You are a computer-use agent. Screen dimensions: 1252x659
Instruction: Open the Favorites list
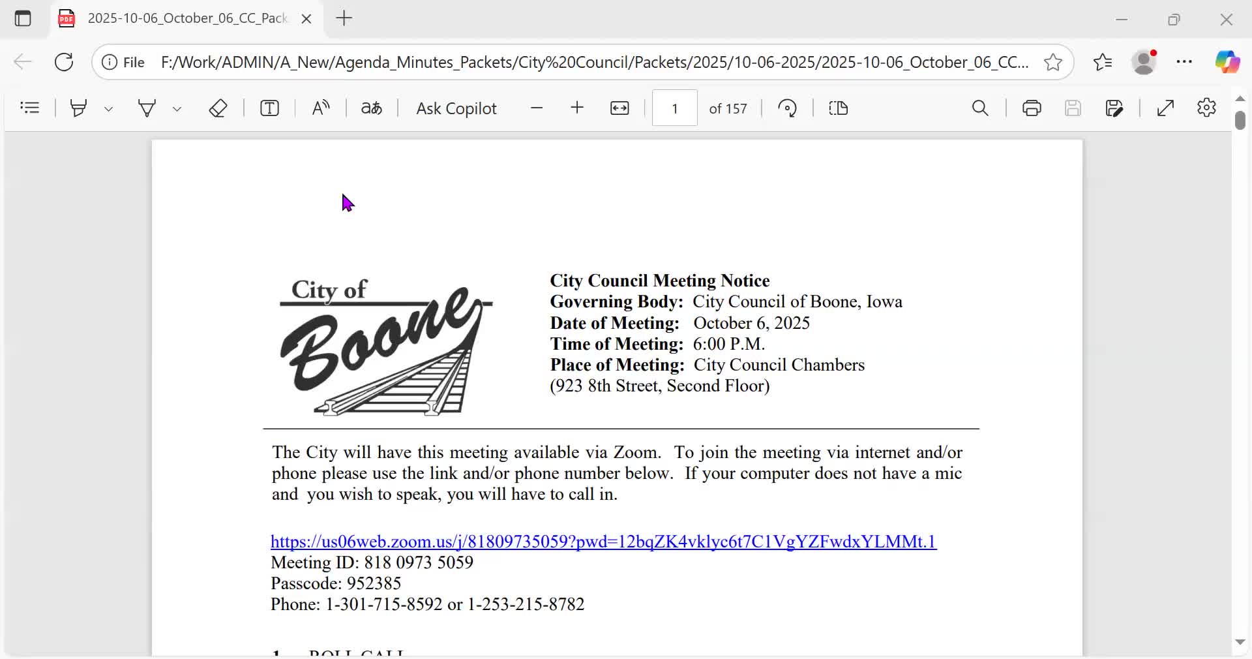1103,62
